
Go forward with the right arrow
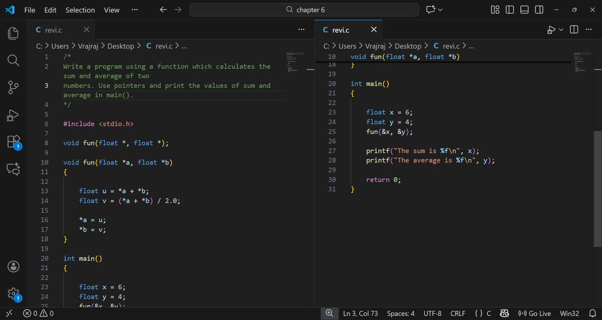[178, 10]
